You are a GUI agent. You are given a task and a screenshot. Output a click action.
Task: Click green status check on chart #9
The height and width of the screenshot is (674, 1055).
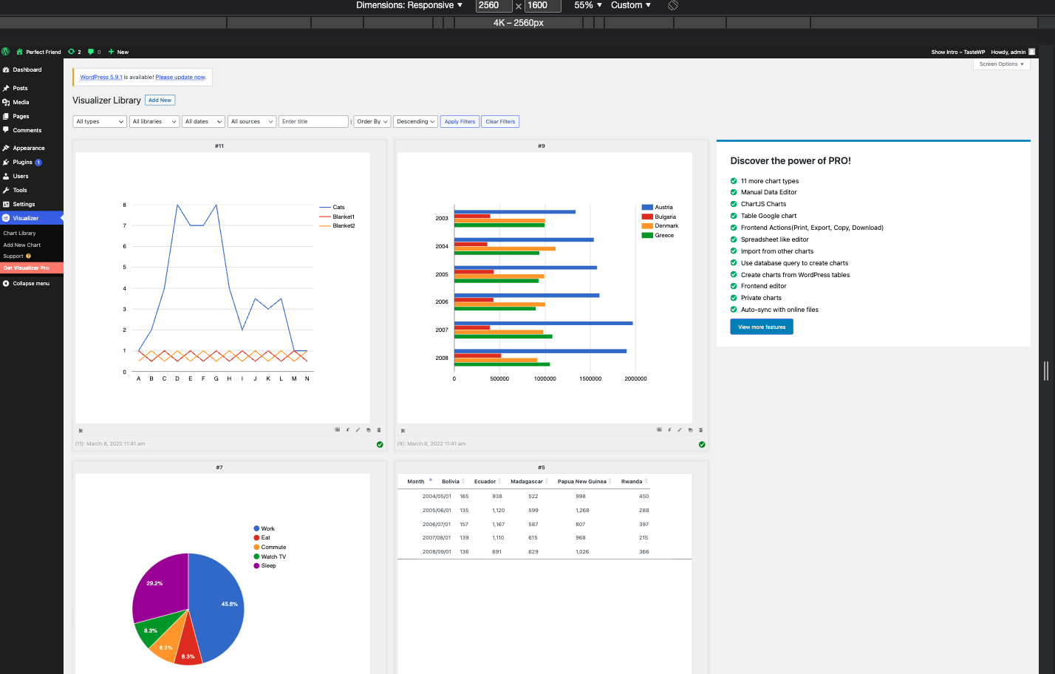tap(702, 444)
